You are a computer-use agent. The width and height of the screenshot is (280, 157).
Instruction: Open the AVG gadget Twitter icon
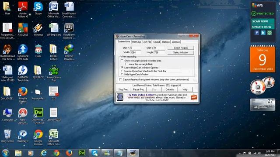pos(263,33)
